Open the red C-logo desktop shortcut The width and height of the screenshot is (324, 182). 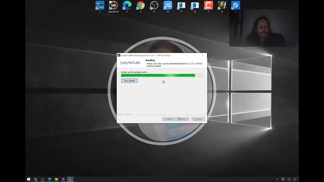[209, 6]
